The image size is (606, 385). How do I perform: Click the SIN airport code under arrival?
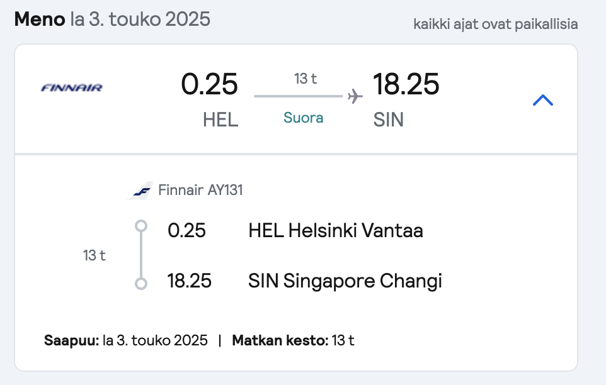click(389, 120)
